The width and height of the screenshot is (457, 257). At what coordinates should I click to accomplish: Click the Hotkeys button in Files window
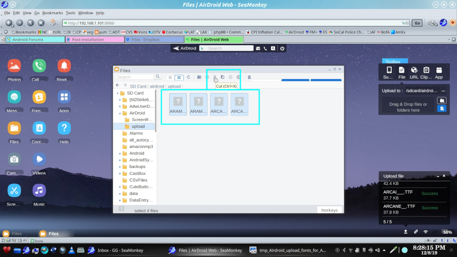click(329, 210)
